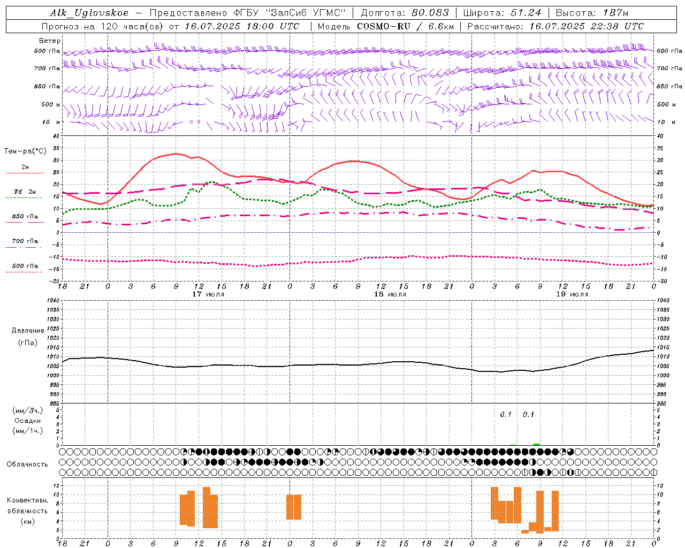The image size is (685, 548).
Task: Click the '10 м' wind level label on left
Action: [51, 122]
